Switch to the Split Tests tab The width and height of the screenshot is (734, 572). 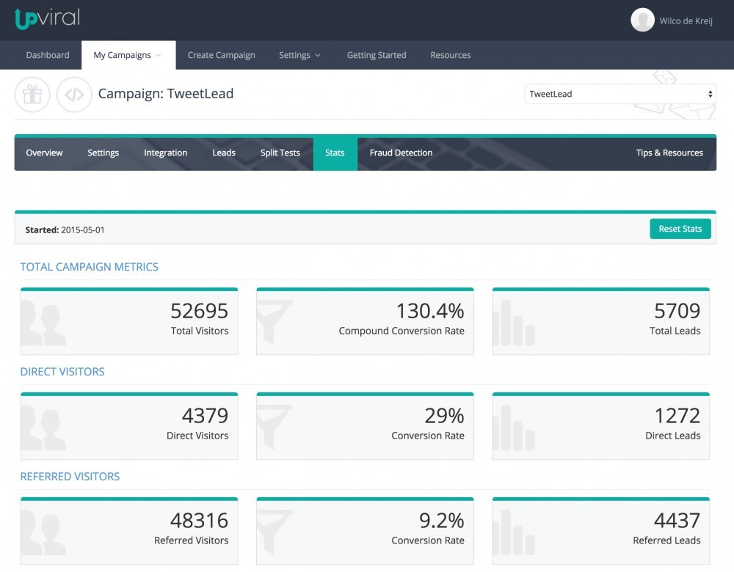point(280,153)
